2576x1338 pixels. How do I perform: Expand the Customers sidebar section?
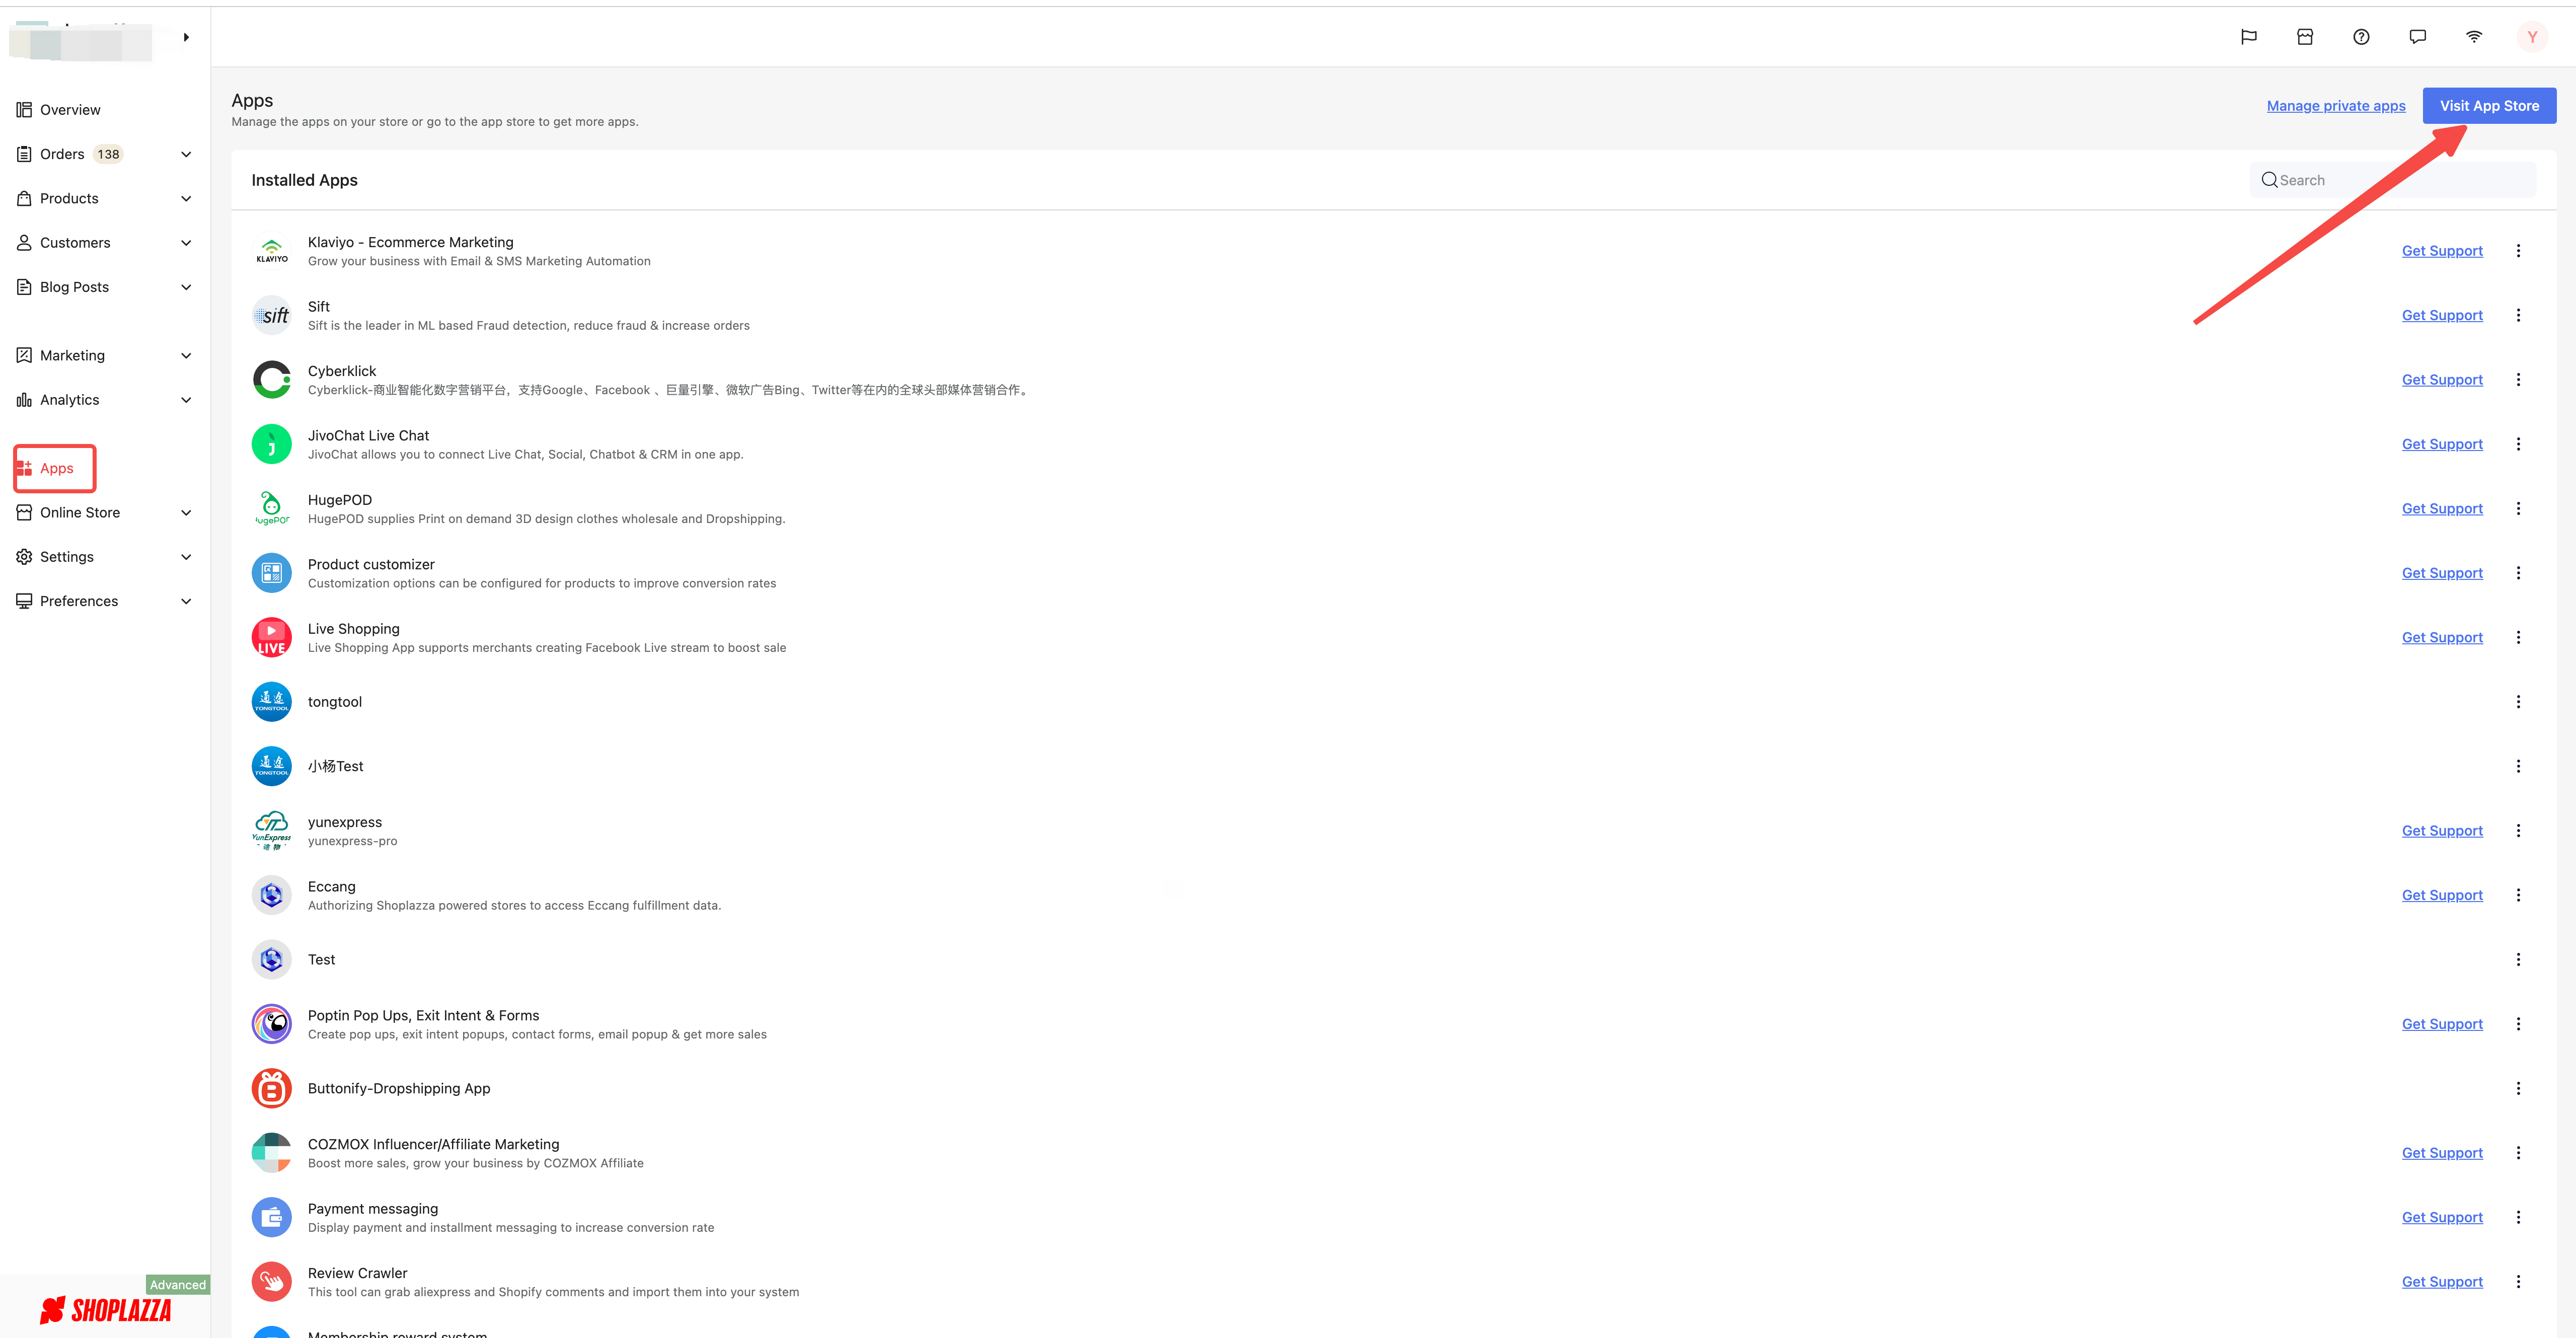tap(186, 243)
